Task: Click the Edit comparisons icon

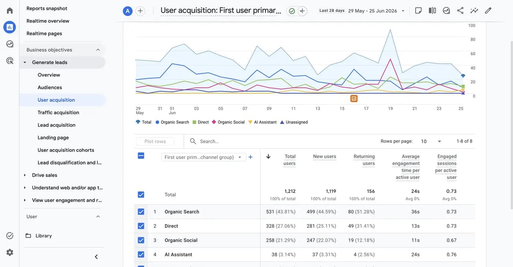Action: point(432,11)
